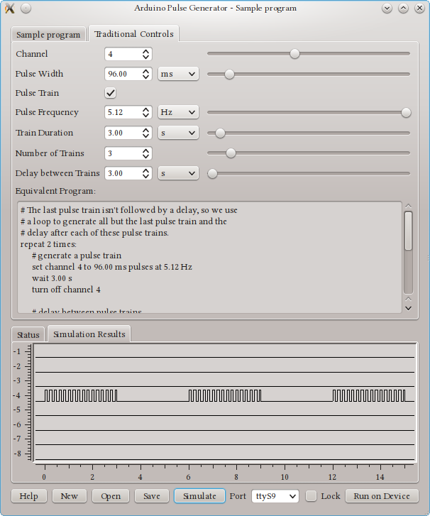Click the New button

(69, 496)
